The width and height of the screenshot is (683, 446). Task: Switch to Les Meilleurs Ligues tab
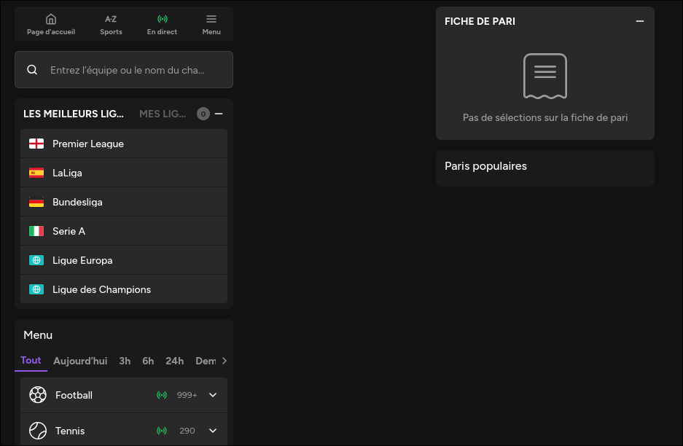point(74,114)
